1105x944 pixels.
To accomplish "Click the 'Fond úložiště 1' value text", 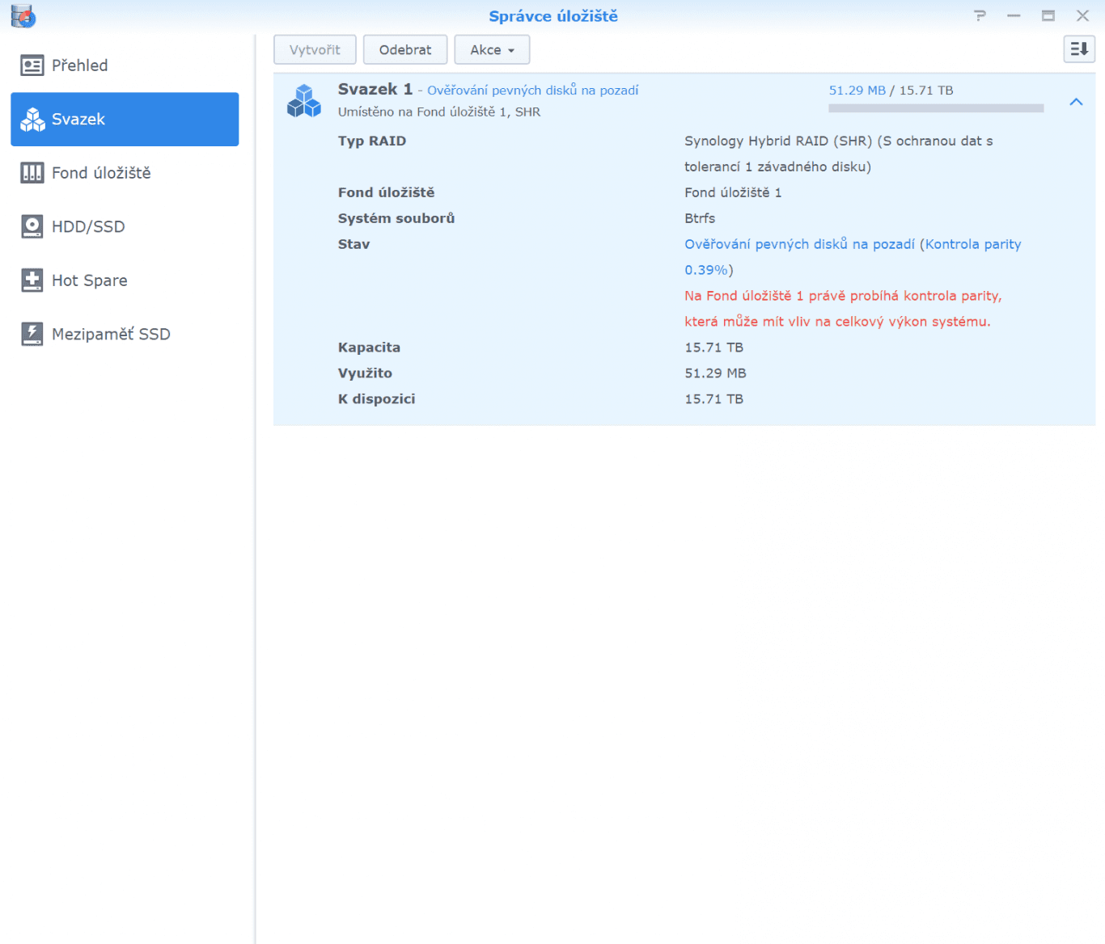I will (x=733, y=192).
